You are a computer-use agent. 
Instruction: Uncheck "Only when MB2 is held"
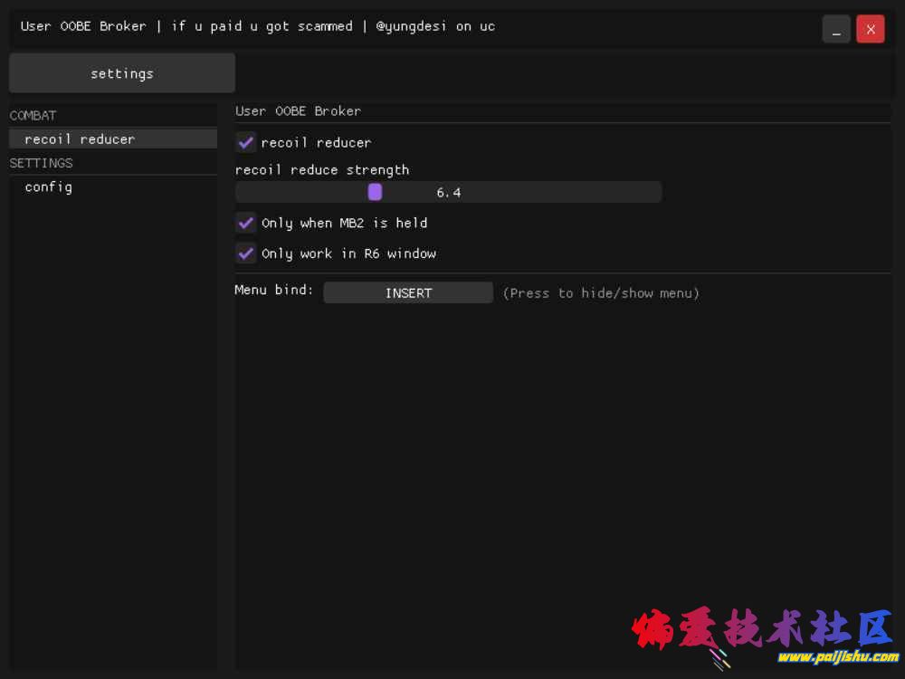pyautogui.click(x=245, y=223)
